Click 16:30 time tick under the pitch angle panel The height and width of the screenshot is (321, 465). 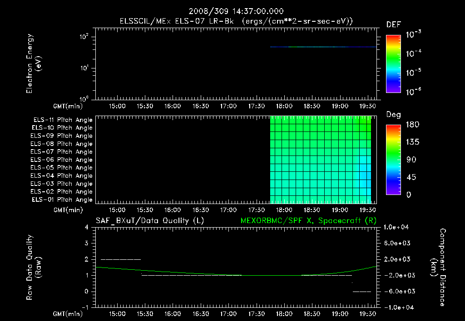201,210
